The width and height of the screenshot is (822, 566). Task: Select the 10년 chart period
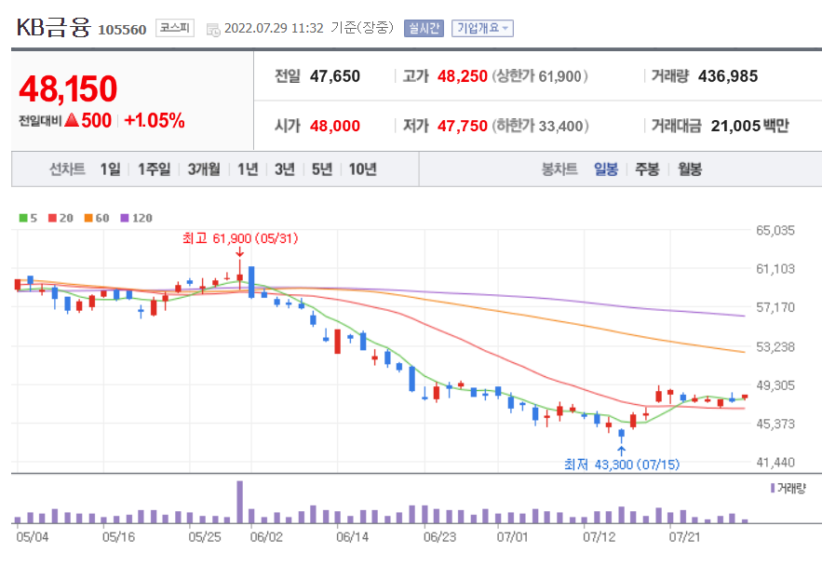pyautogui.click(x=363, y=169)
